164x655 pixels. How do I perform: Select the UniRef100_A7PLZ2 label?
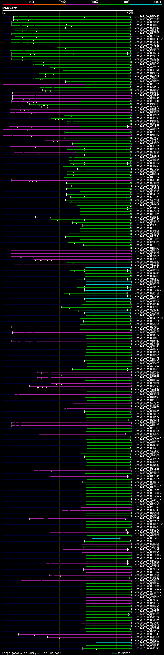point(147,124)
